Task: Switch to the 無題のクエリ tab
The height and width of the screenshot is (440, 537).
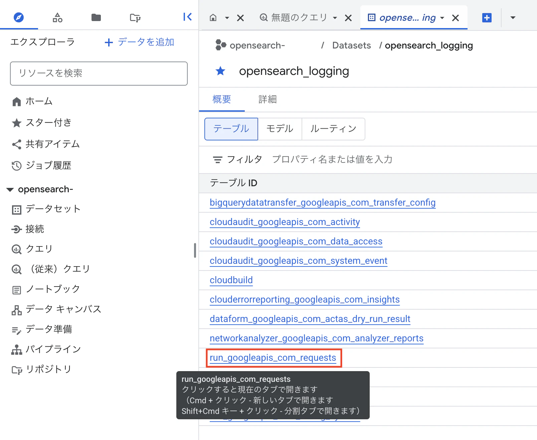Action: coord(299,17)
